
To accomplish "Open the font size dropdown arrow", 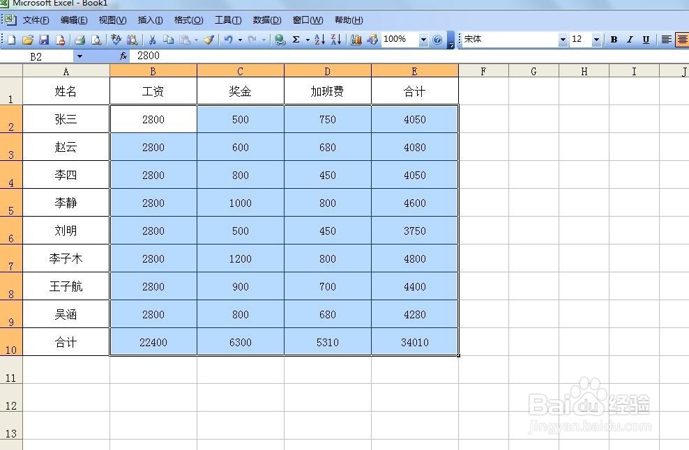I will [x=596, y=40].
